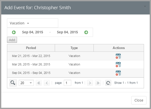Click the green next date arrow

tap(86, 32)
